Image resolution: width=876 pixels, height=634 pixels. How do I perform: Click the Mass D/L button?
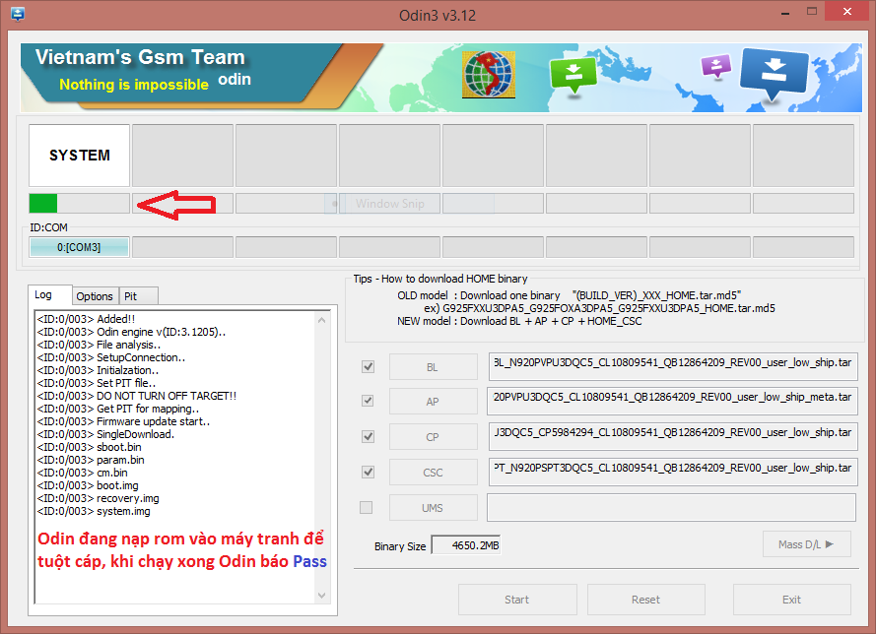pos(807,544)
